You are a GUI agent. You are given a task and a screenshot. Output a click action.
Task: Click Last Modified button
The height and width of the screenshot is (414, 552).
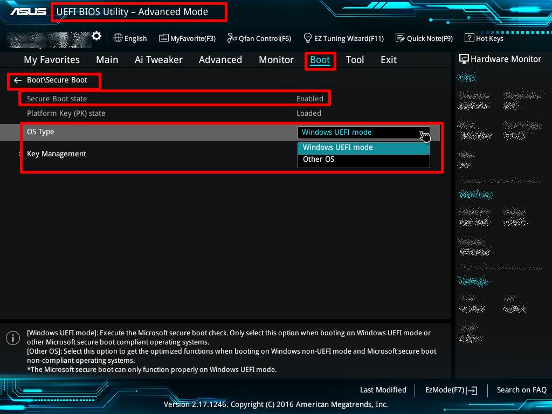[x=383, y=390]
